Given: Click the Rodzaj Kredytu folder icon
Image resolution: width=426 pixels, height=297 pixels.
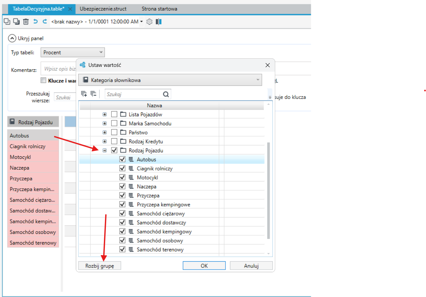Looking at the screenshot, I should pyautogui.click(x=123, y=141).
